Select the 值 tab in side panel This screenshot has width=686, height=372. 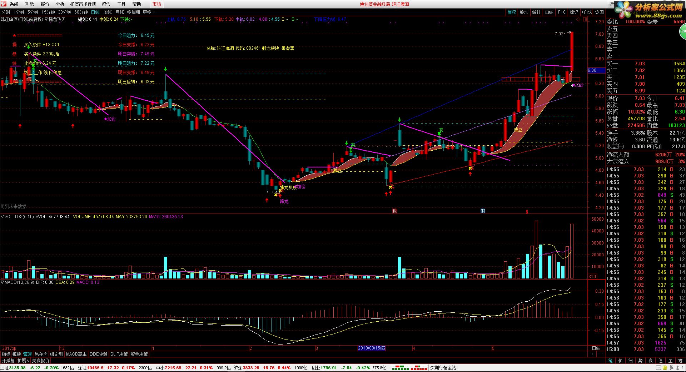coord(660,361)
